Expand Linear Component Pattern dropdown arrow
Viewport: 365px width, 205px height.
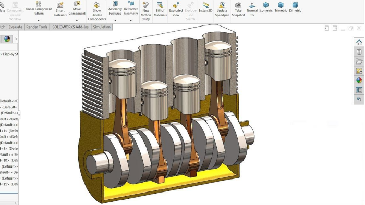click(x=39, y=21)
